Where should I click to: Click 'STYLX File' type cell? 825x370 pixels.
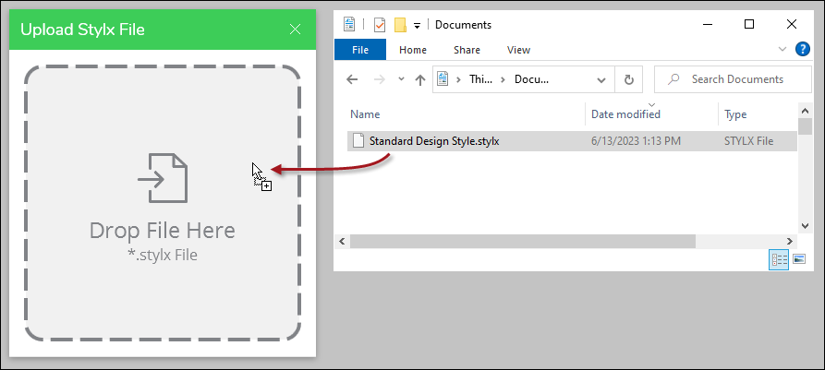[x=748, y=141]
